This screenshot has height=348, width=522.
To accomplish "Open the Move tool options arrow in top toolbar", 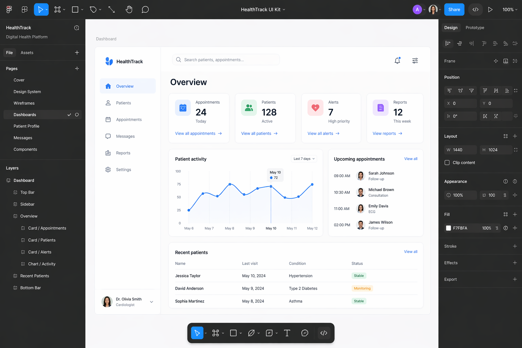I will [47, 10].
